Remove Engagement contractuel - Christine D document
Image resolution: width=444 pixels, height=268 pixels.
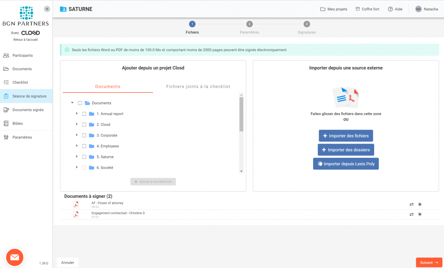[x=420, y=214]
